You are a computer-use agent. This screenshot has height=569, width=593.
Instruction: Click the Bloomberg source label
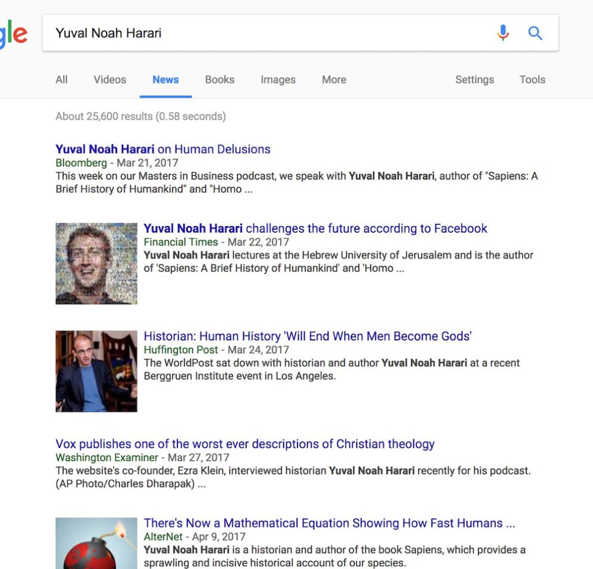coord(81,163)
